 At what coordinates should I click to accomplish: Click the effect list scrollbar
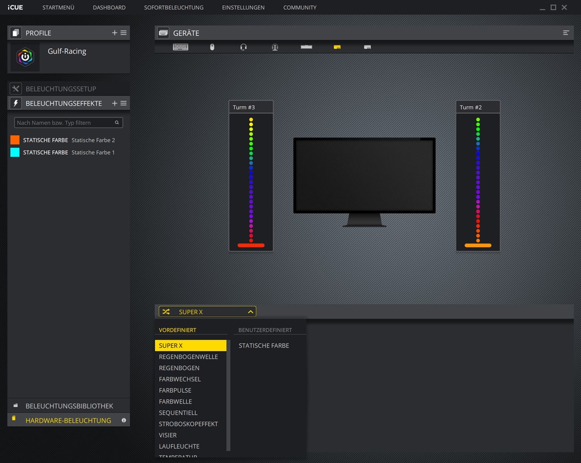point(229,395)
